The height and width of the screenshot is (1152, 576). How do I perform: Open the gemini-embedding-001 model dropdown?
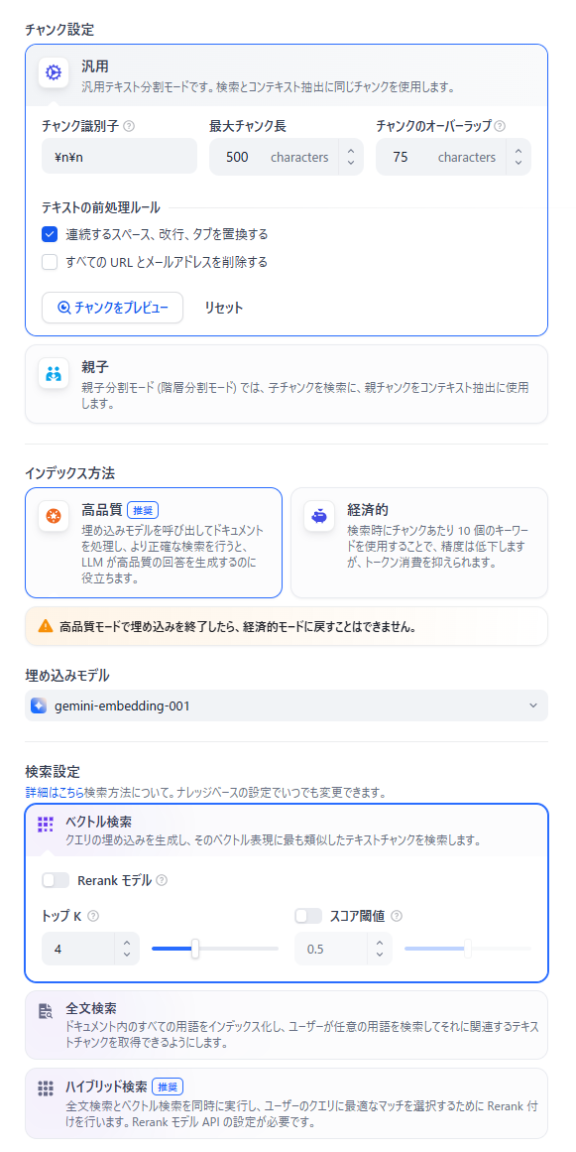click(287, 705)
